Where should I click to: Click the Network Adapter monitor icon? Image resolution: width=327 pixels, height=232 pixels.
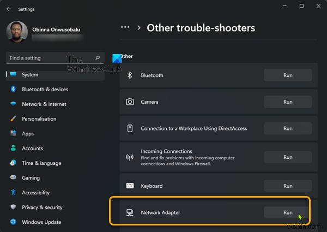pyautogui.click(x=130, y=212)
